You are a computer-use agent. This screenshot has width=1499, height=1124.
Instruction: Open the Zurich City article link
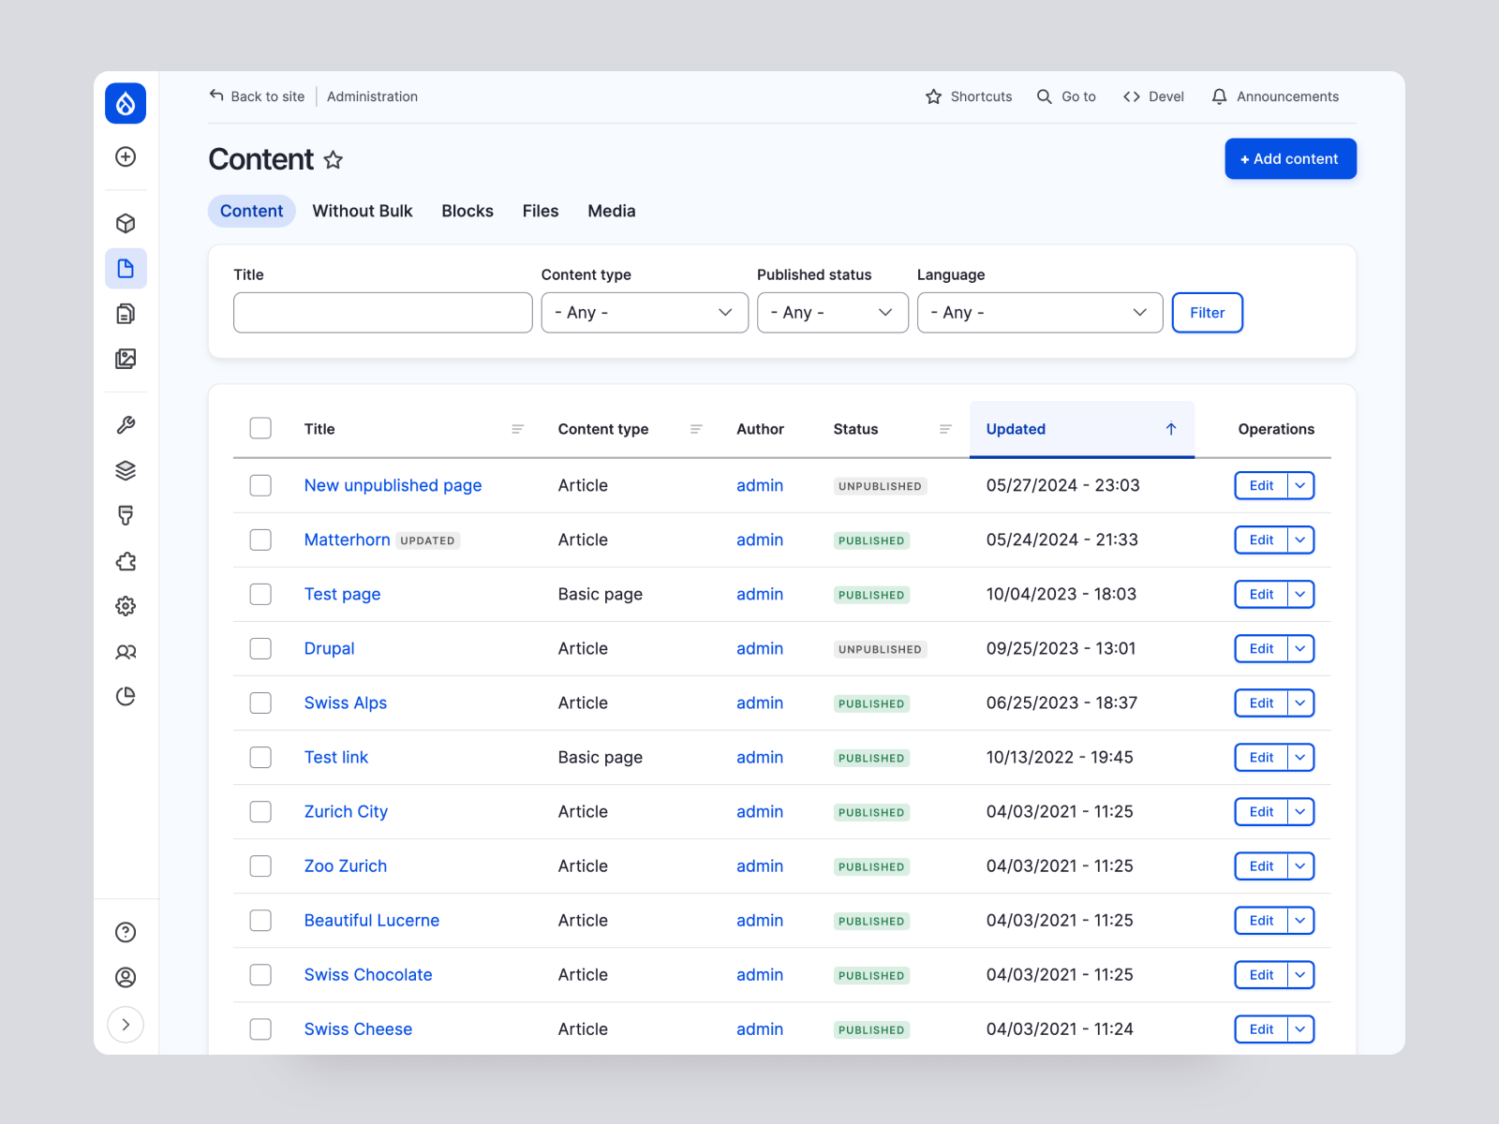click(x=346, y=811)
